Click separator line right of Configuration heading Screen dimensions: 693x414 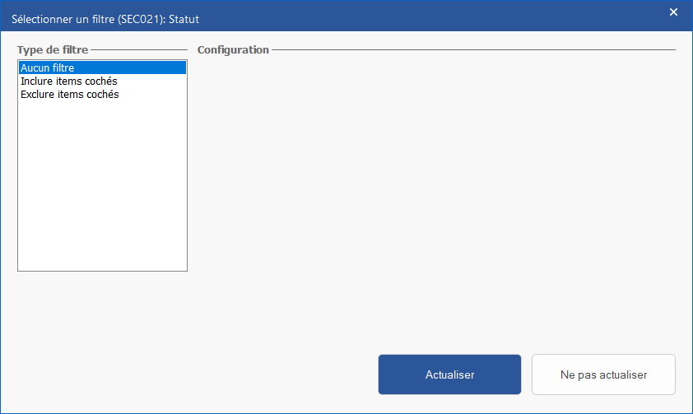473,50
